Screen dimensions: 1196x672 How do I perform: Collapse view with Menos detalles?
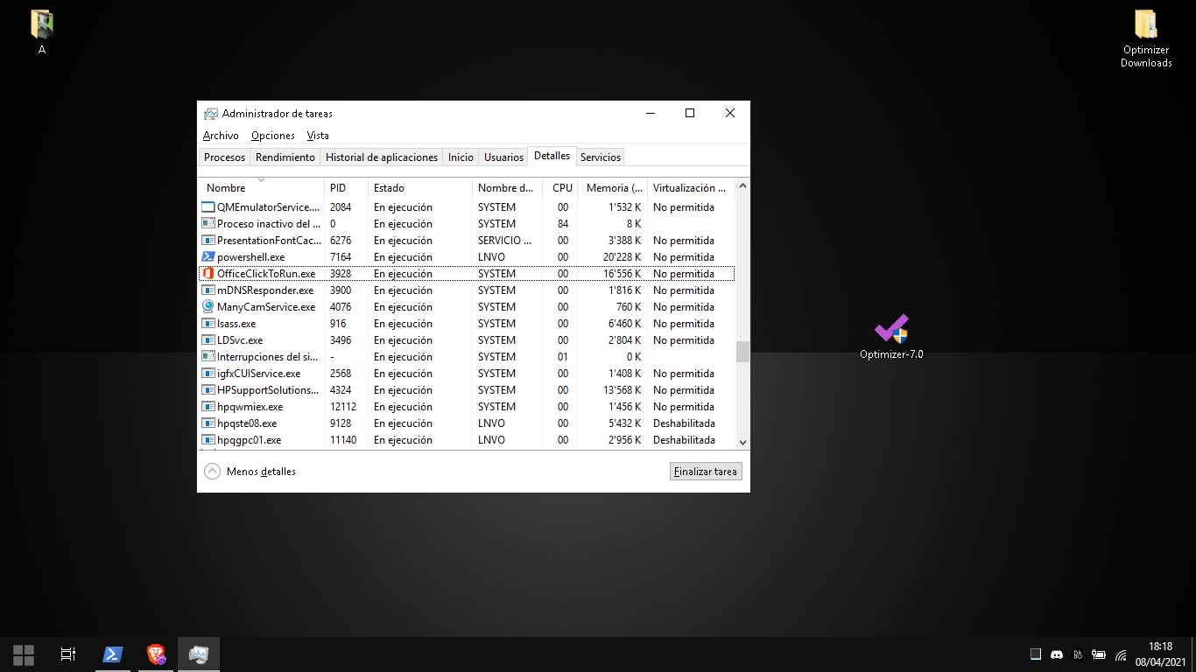(x=250, y=472)
